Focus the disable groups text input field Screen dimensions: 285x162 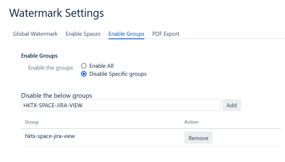tap(121, 105)
